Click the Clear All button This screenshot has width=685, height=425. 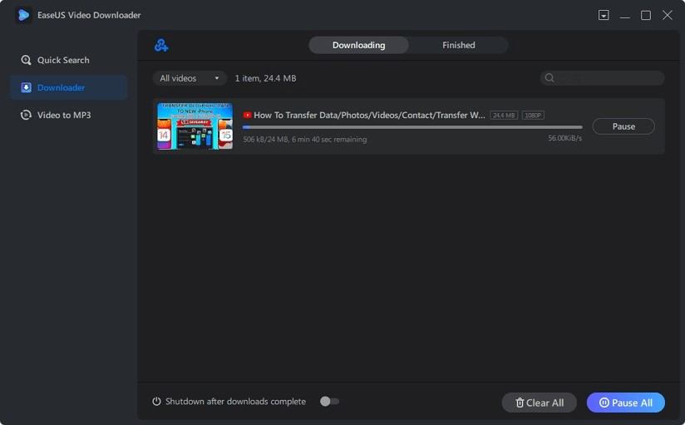pos(539,403)
